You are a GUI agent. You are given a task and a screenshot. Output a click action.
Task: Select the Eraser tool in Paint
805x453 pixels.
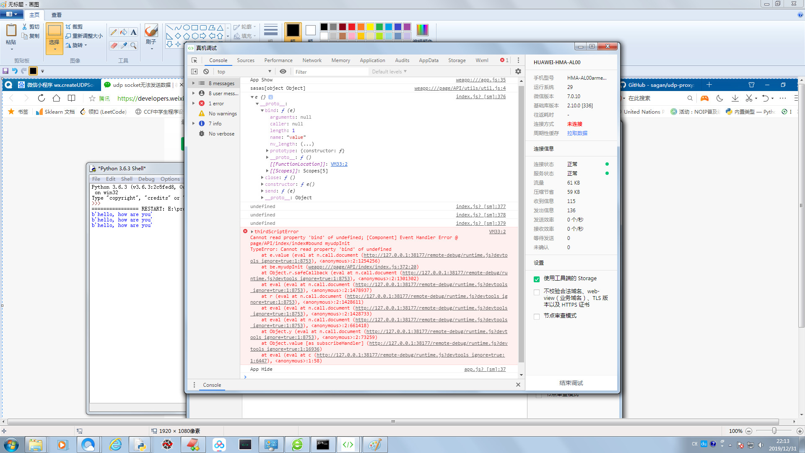(x=114, y=45)
